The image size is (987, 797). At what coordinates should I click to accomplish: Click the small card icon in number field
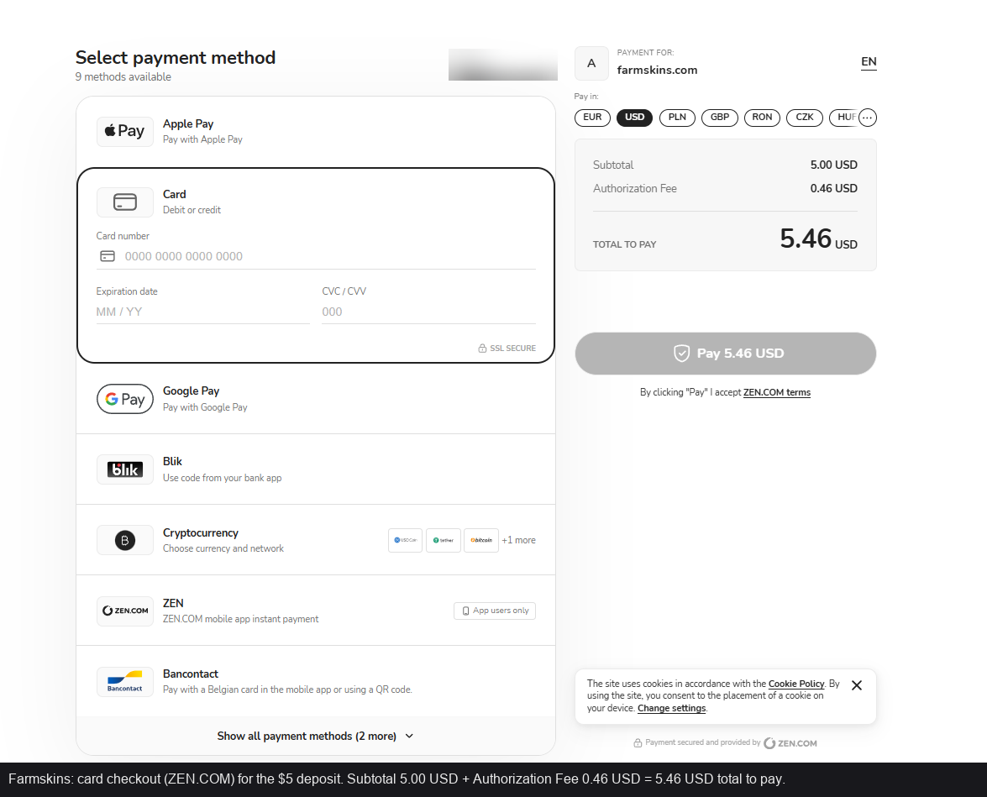point(108,256)
